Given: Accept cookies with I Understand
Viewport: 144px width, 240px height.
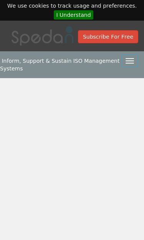Looking at the screenshot, I should (73, 15).
